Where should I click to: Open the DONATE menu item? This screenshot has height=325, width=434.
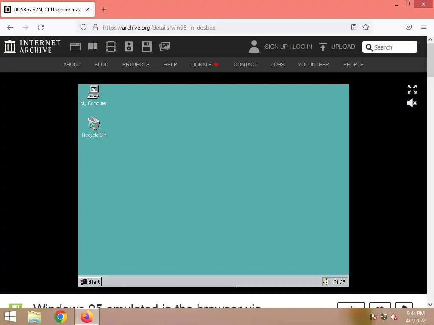[205, 64]
